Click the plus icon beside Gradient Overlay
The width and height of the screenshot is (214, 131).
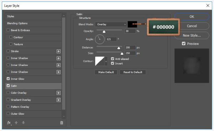(x=58, y=100)
